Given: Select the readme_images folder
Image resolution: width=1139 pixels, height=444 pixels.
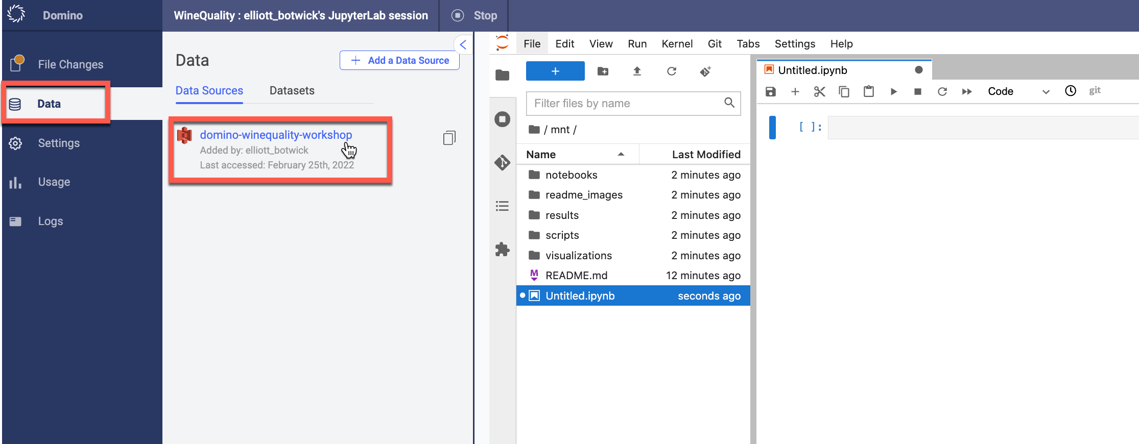Looking at the screenshot, I should coord(633,195).
